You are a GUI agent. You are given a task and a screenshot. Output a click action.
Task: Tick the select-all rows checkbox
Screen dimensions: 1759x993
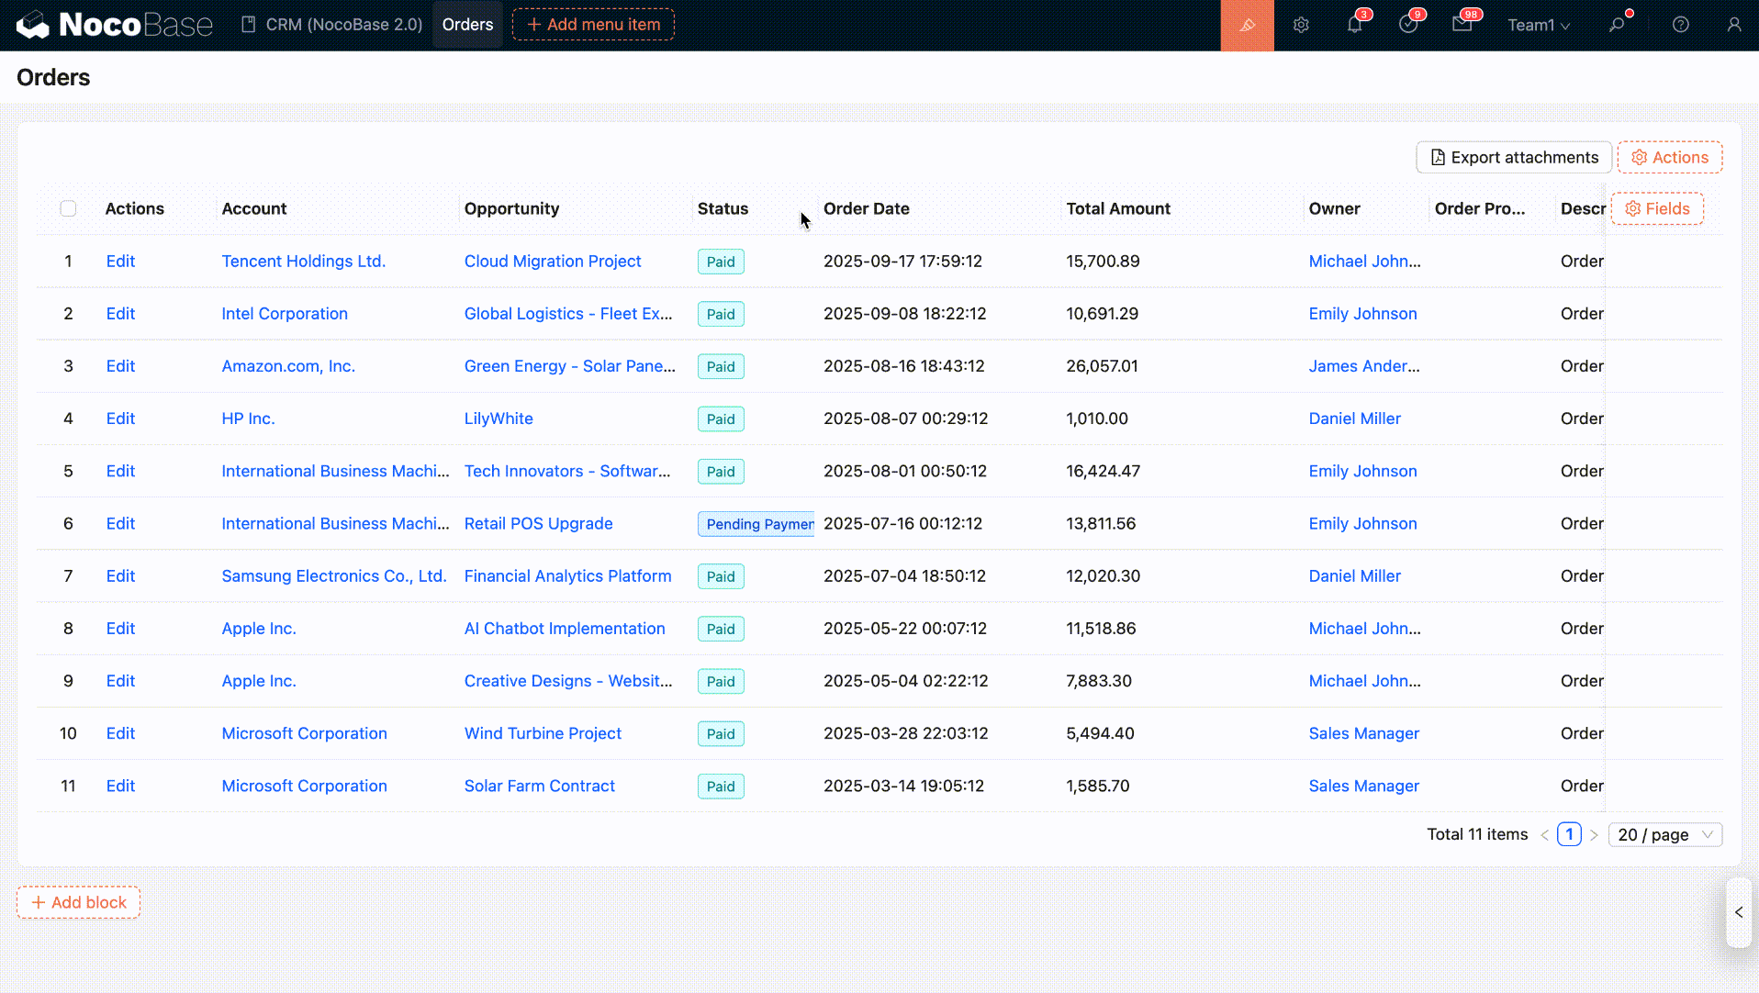coord(68,208)
